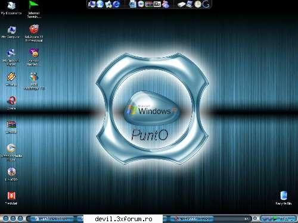Screen dimensions: 298x223
Task: Open My Computer desktop icon
Action: pos(11,32)
